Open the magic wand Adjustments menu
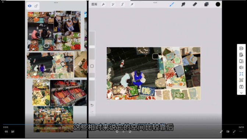Screen dimensions: 247x139 click(113, 4)
